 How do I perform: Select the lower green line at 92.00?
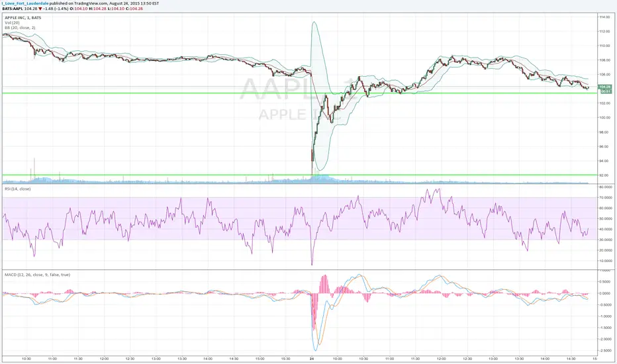(x=299, y=175)
